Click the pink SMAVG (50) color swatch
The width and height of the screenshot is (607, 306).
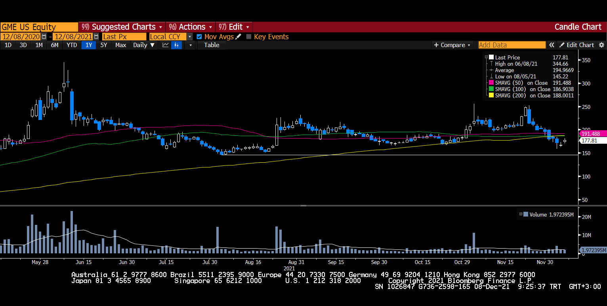pos(491,83)
